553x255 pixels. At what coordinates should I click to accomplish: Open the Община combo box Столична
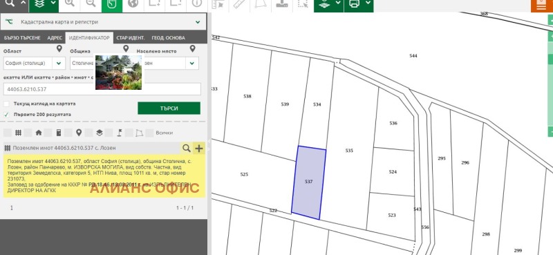(82, 63)
